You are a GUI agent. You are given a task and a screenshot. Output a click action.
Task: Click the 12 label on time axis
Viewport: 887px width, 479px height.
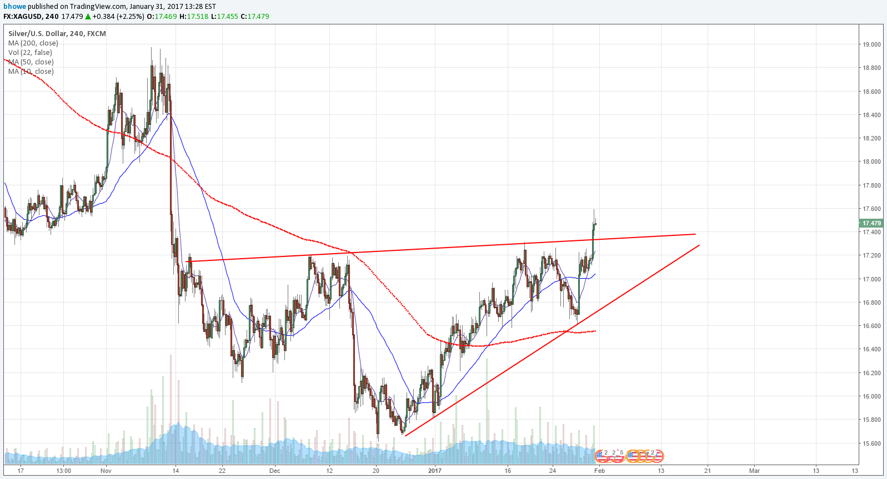[x=329, y=471]
